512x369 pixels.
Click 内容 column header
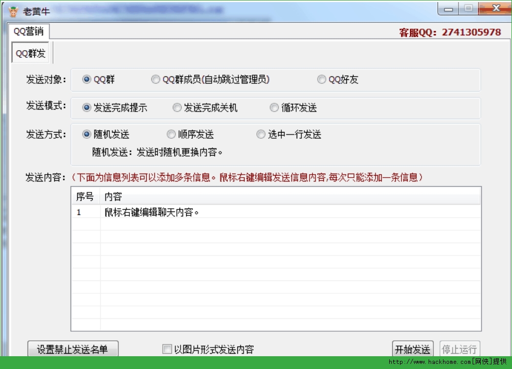(290, 197)
